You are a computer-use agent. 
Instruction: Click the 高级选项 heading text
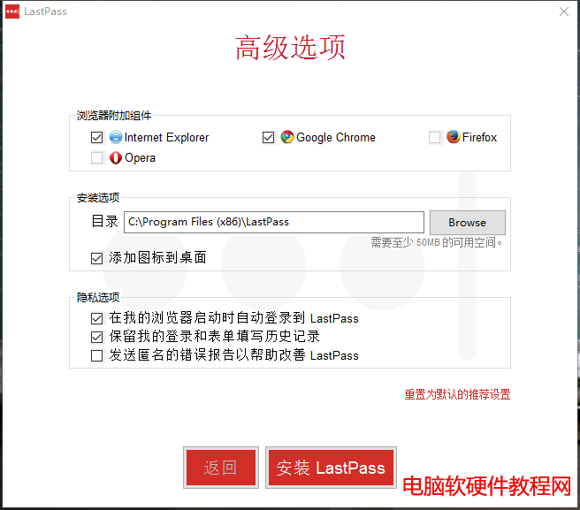(x=290, y=48)
